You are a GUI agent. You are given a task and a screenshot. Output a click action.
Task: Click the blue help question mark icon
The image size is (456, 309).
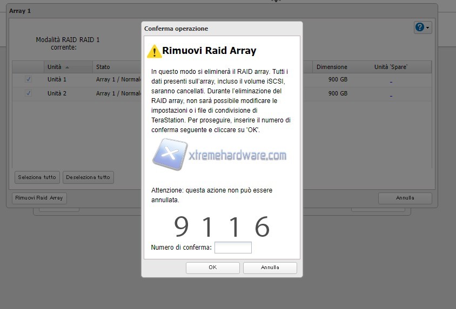(x=420, y=28)
